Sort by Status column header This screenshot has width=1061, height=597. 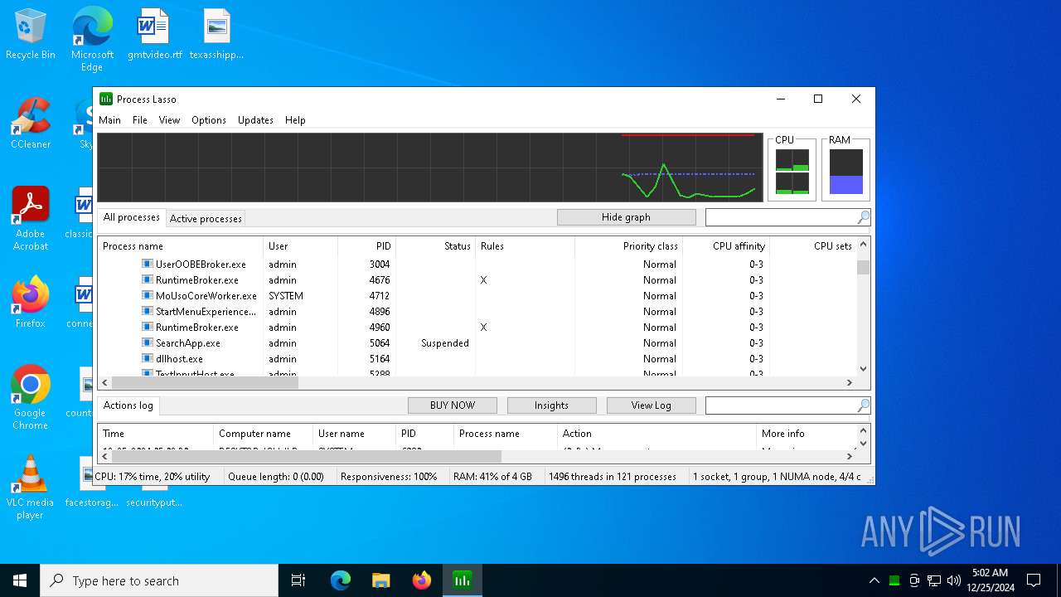[x=436, y=246]
